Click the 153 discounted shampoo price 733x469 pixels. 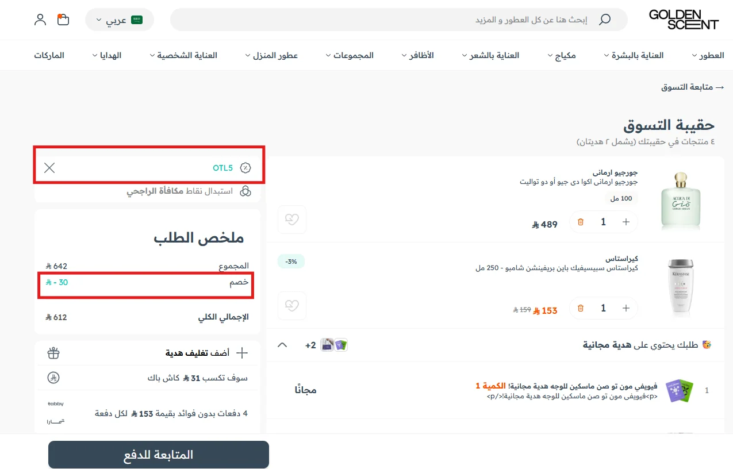tap(545, 310)
